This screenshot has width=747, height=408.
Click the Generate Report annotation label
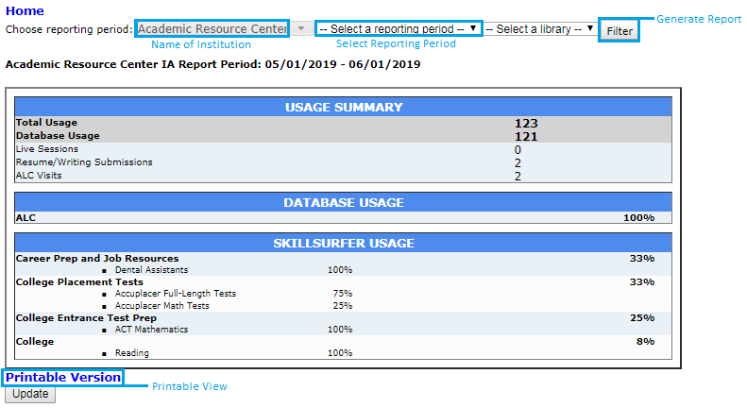[x=699, y=20]
